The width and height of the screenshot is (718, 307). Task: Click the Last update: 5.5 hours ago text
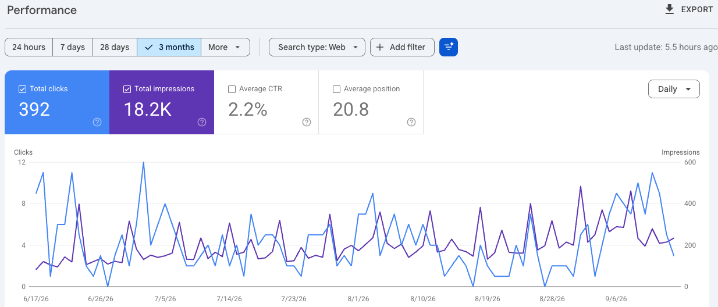click(666, 47)
